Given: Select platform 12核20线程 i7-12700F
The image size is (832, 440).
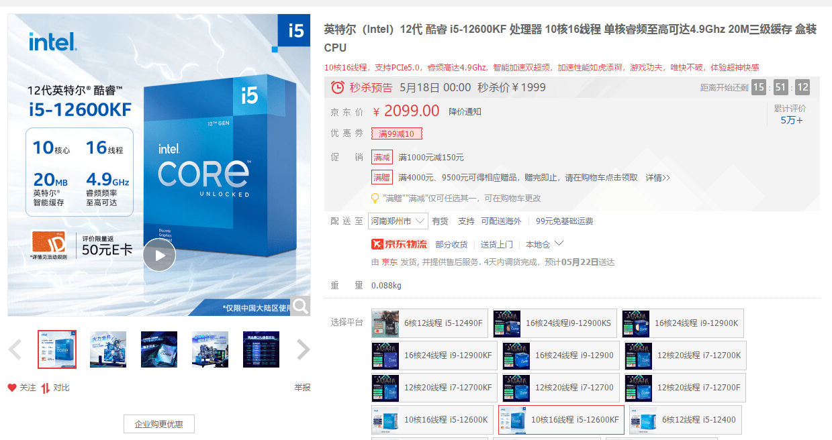Looking at the screenshot, I should 685,388.
